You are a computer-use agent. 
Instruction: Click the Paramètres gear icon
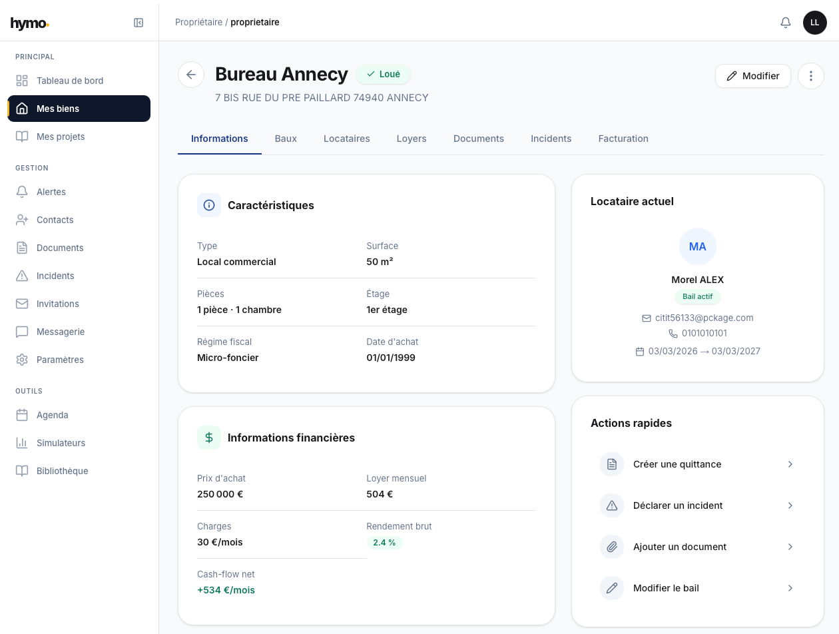point(22,360)
